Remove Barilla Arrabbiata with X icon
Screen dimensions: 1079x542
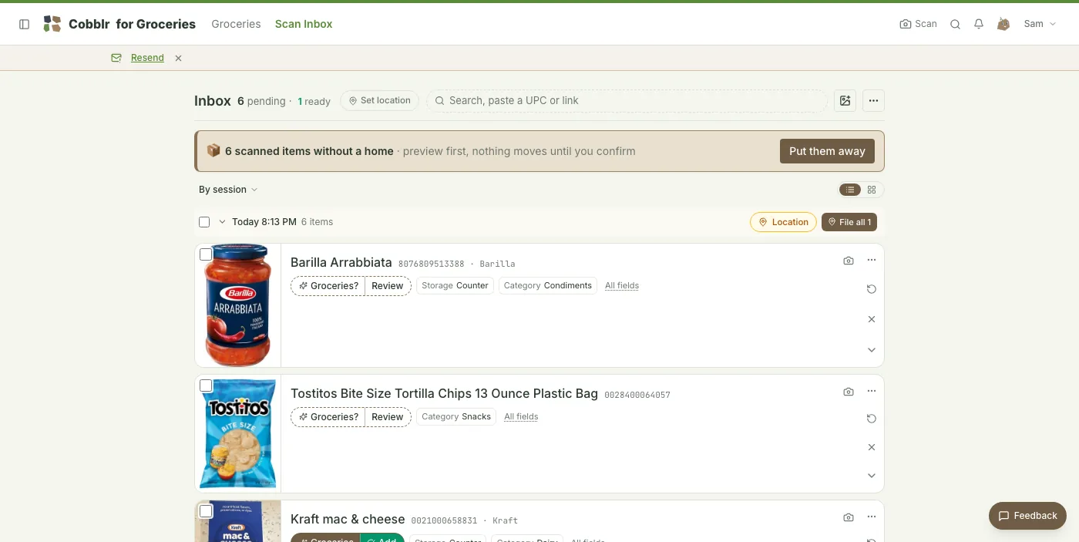pyautogui.click(x=872, y=319)
